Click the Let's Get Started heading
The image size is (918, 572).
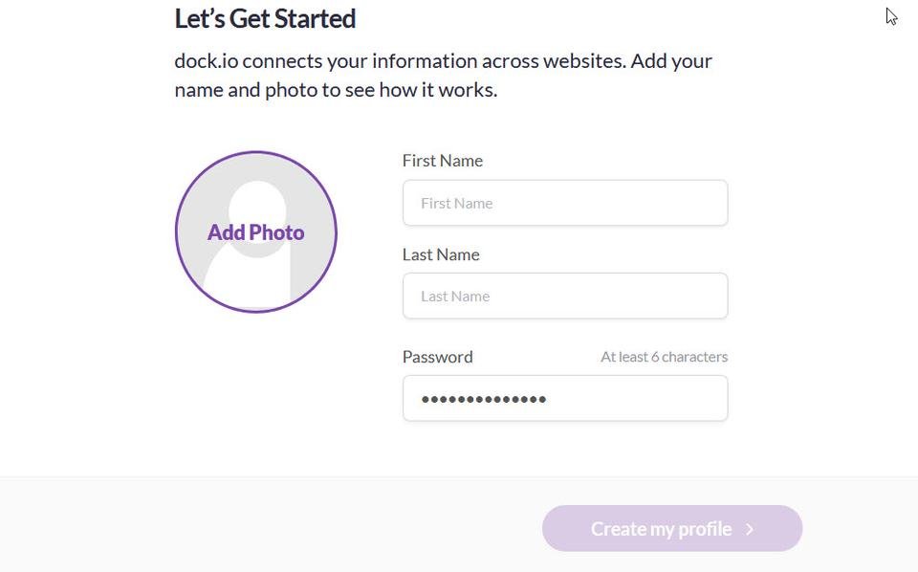[x=265, y=19]
